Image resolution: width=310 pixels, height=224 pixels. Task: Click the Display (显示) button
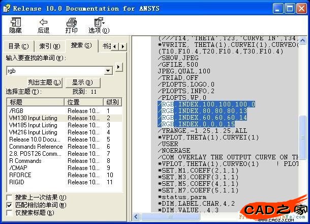coord(83,82)
